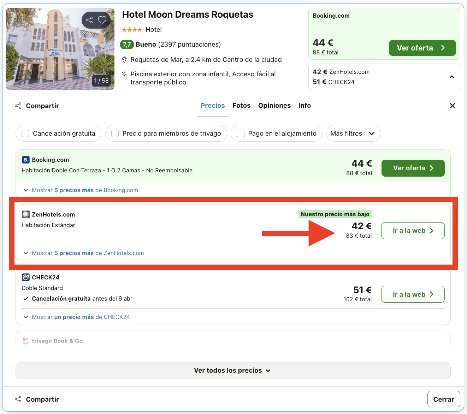Click Doble Standard room text
The width and height of the screenshot is (467, 414).
pyautogui.click(x=42, y=288)
